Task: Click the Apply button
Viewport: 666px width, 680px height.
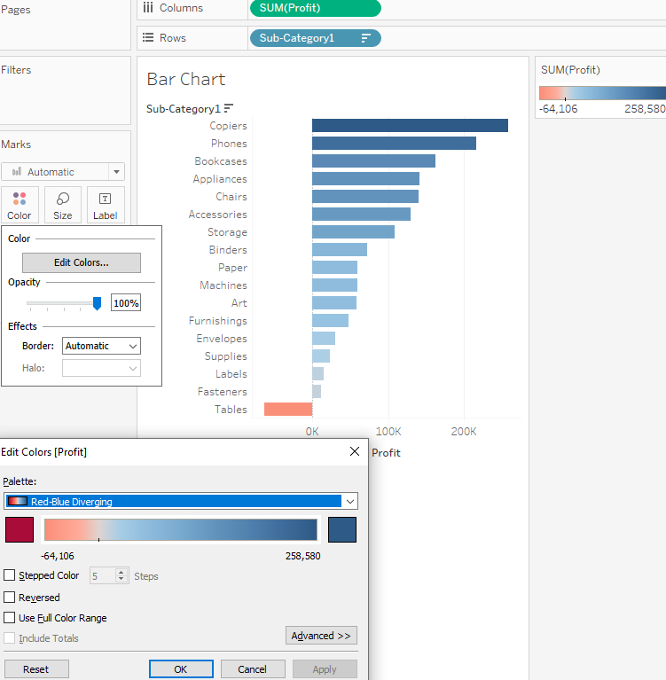Action: tap(325, 669)
